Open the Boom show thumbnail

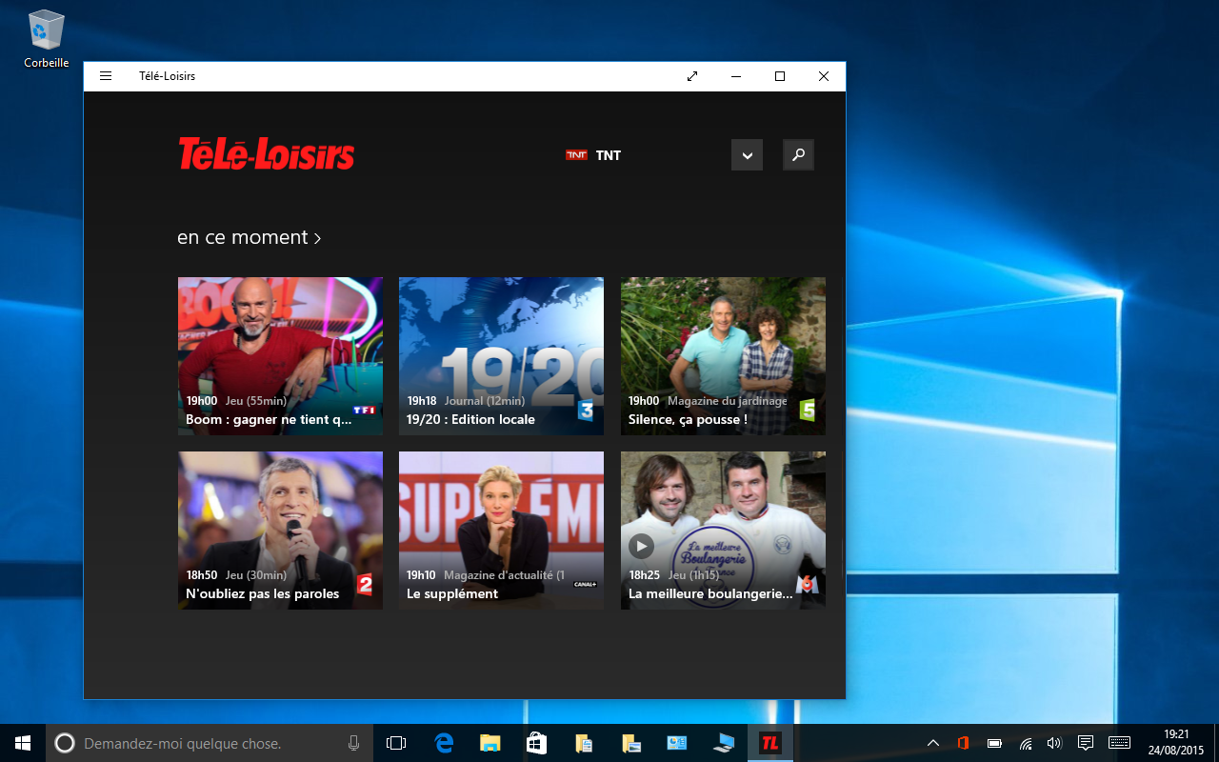pos(280,356)
